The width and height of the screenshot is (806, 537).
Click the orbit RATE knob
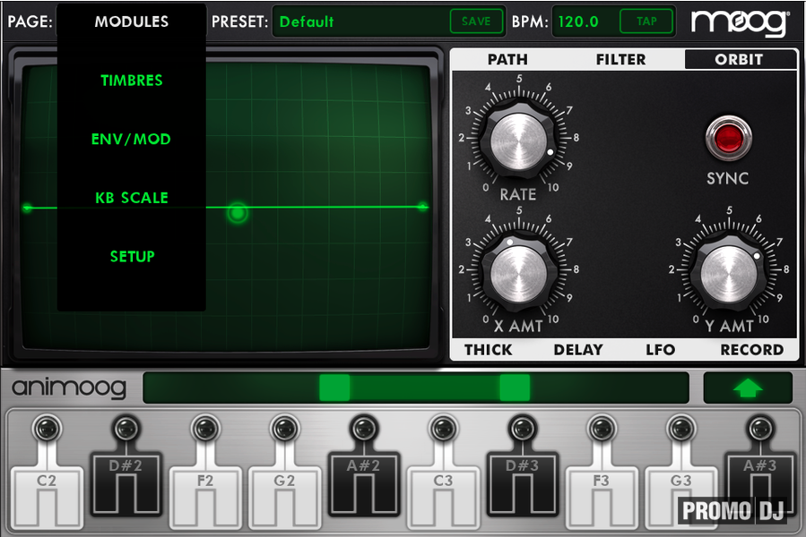[x=519, y=141]
